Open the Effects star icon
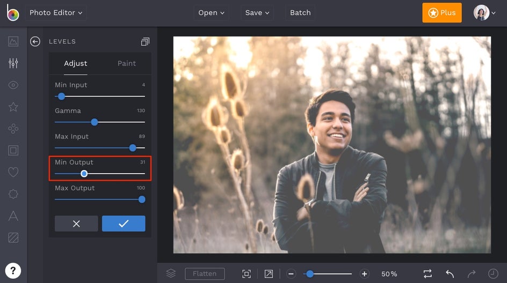The image size is (507, 283). click(13, 107)
